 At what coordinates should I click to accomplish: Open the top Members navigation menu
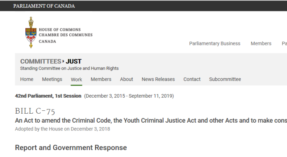click(x=261, y=43)
